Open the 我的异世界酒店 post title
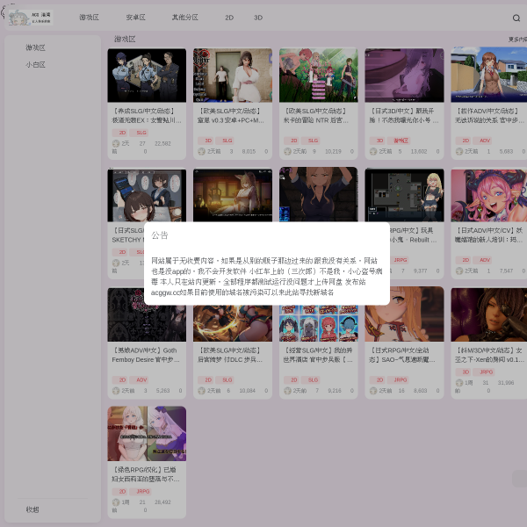527x527 pixels. [318, 355]
